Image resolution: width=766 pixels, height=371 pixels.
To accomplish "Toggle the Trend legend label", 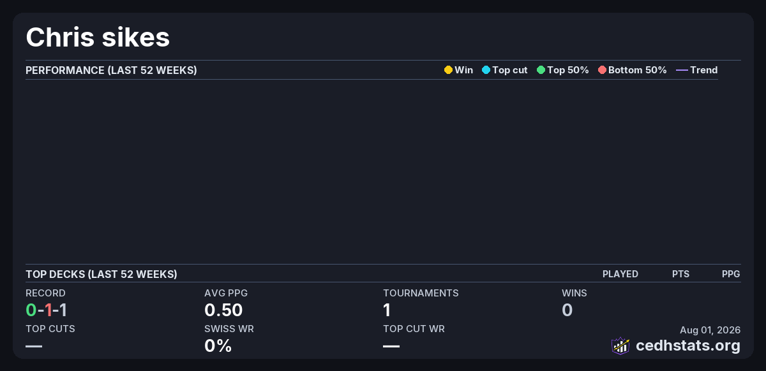I will pyautogui.click(x=704, y=70).
